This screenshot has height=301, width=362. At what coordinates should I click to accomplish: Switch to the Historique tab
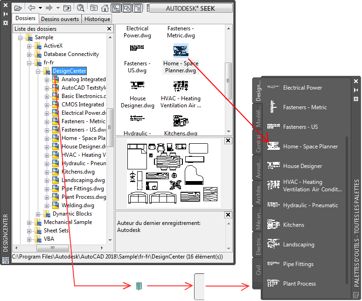pos(97,19)
